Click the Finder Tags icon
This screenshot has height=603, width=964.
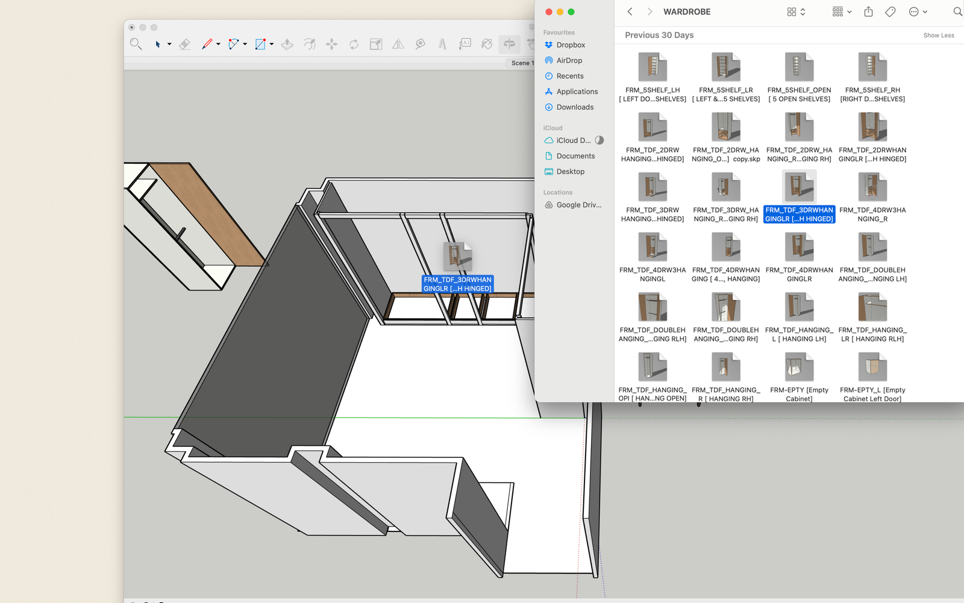(x=890, y=11)
